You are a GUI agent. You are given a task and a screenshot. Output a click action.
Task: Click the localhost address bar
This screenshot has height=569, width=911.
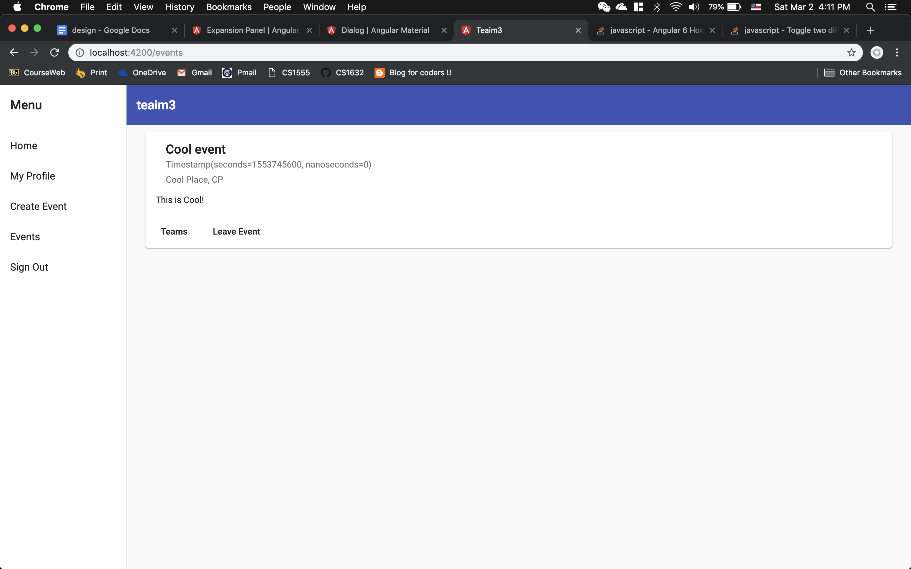pyautogui.click(x=452, y=52)
